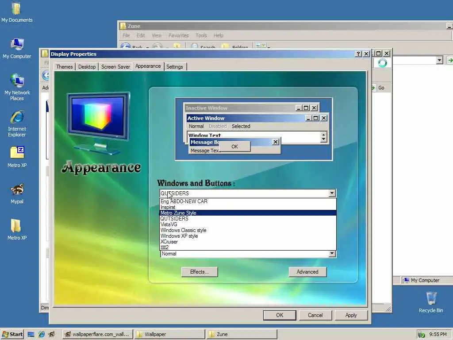Click the Display Properties help button
Image resolution: width=453 pixels, height=340 pixels.
[x=358, y=54]
